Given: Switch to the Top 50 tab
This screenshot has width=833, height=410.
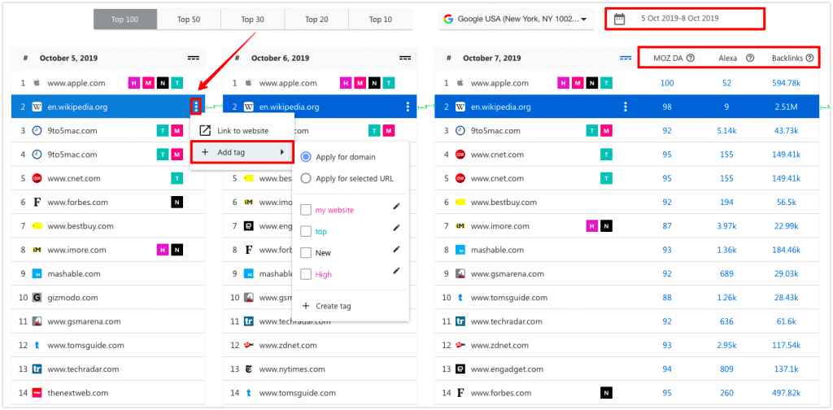Looking at the screenshot, I should coord(189,20).
